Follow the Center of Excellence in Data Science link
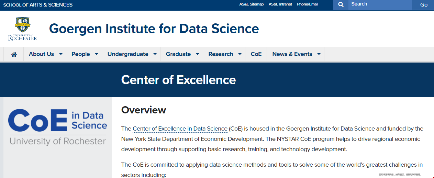Screen dimensions: 434x178 pyautogui.click(x=180, y=129)
